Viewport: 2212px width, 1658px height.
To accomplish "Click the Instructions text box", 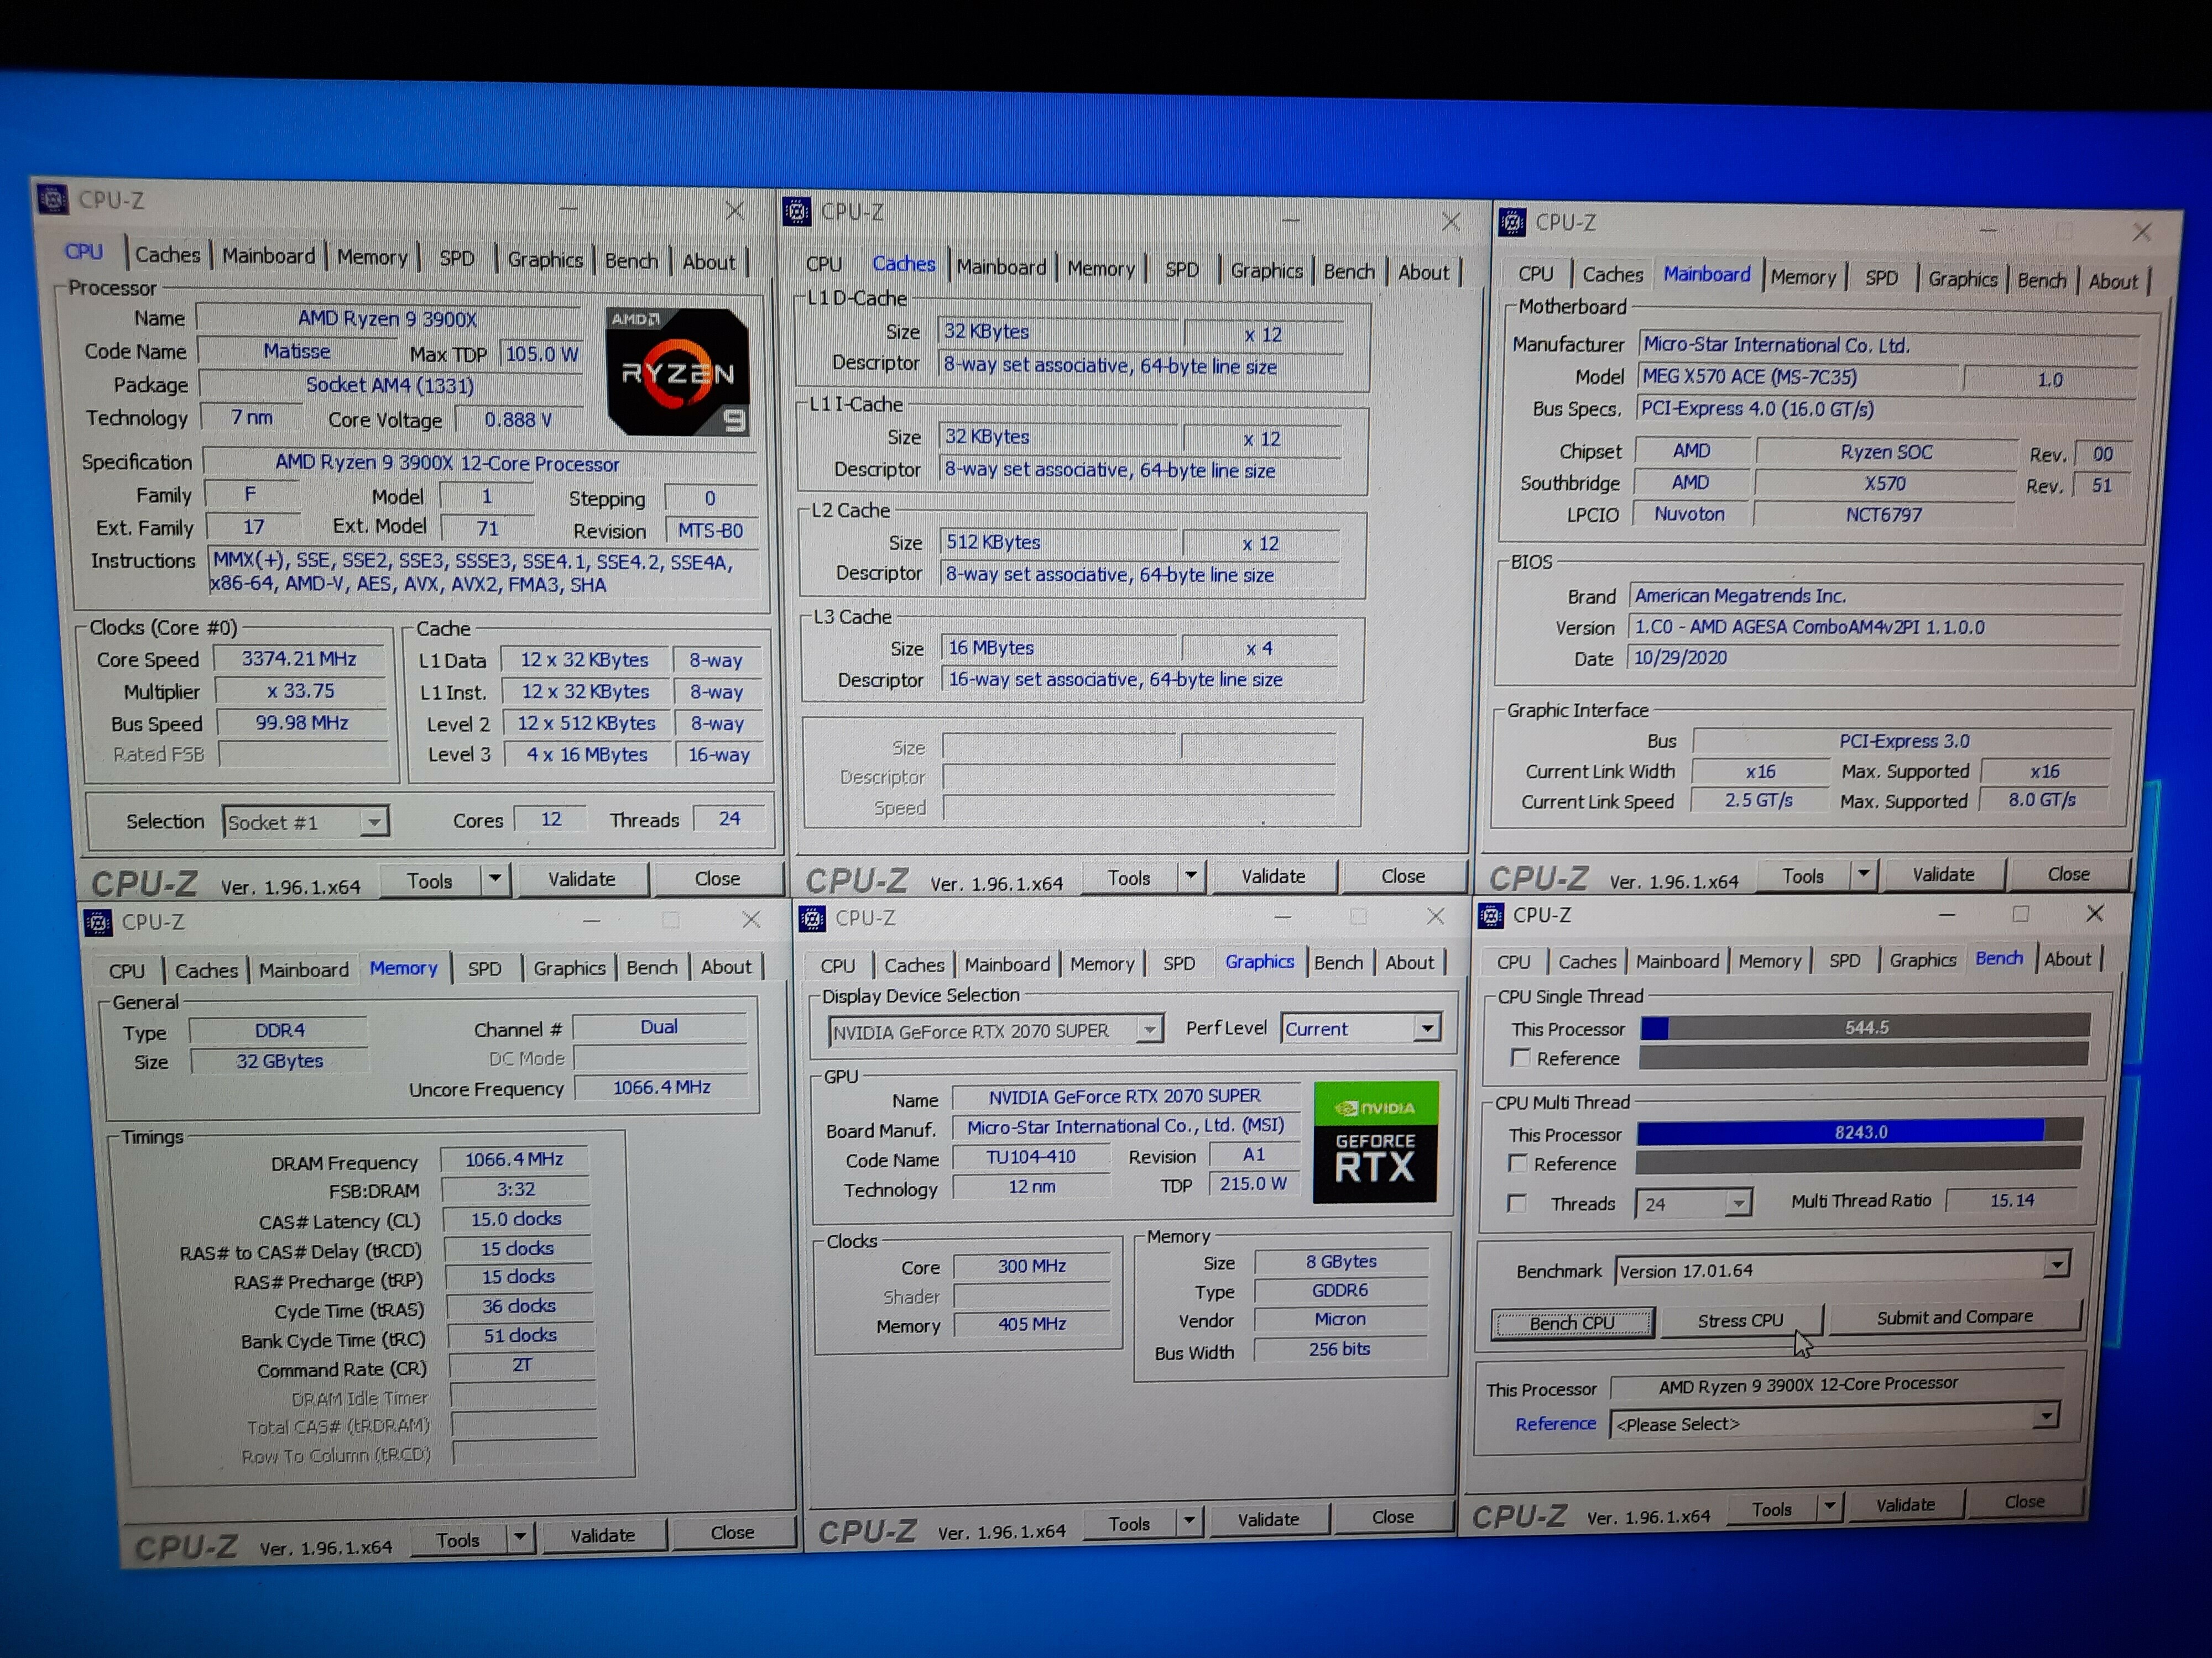I will 483,573.
